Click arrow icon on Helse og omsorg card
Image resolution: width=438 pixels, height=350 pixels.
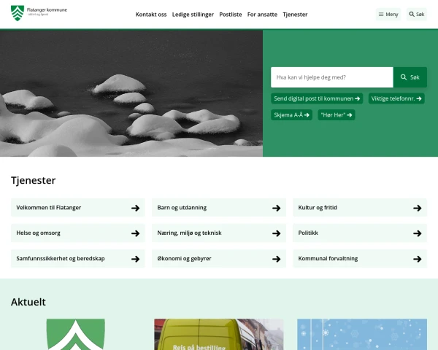tap(136, 233)
